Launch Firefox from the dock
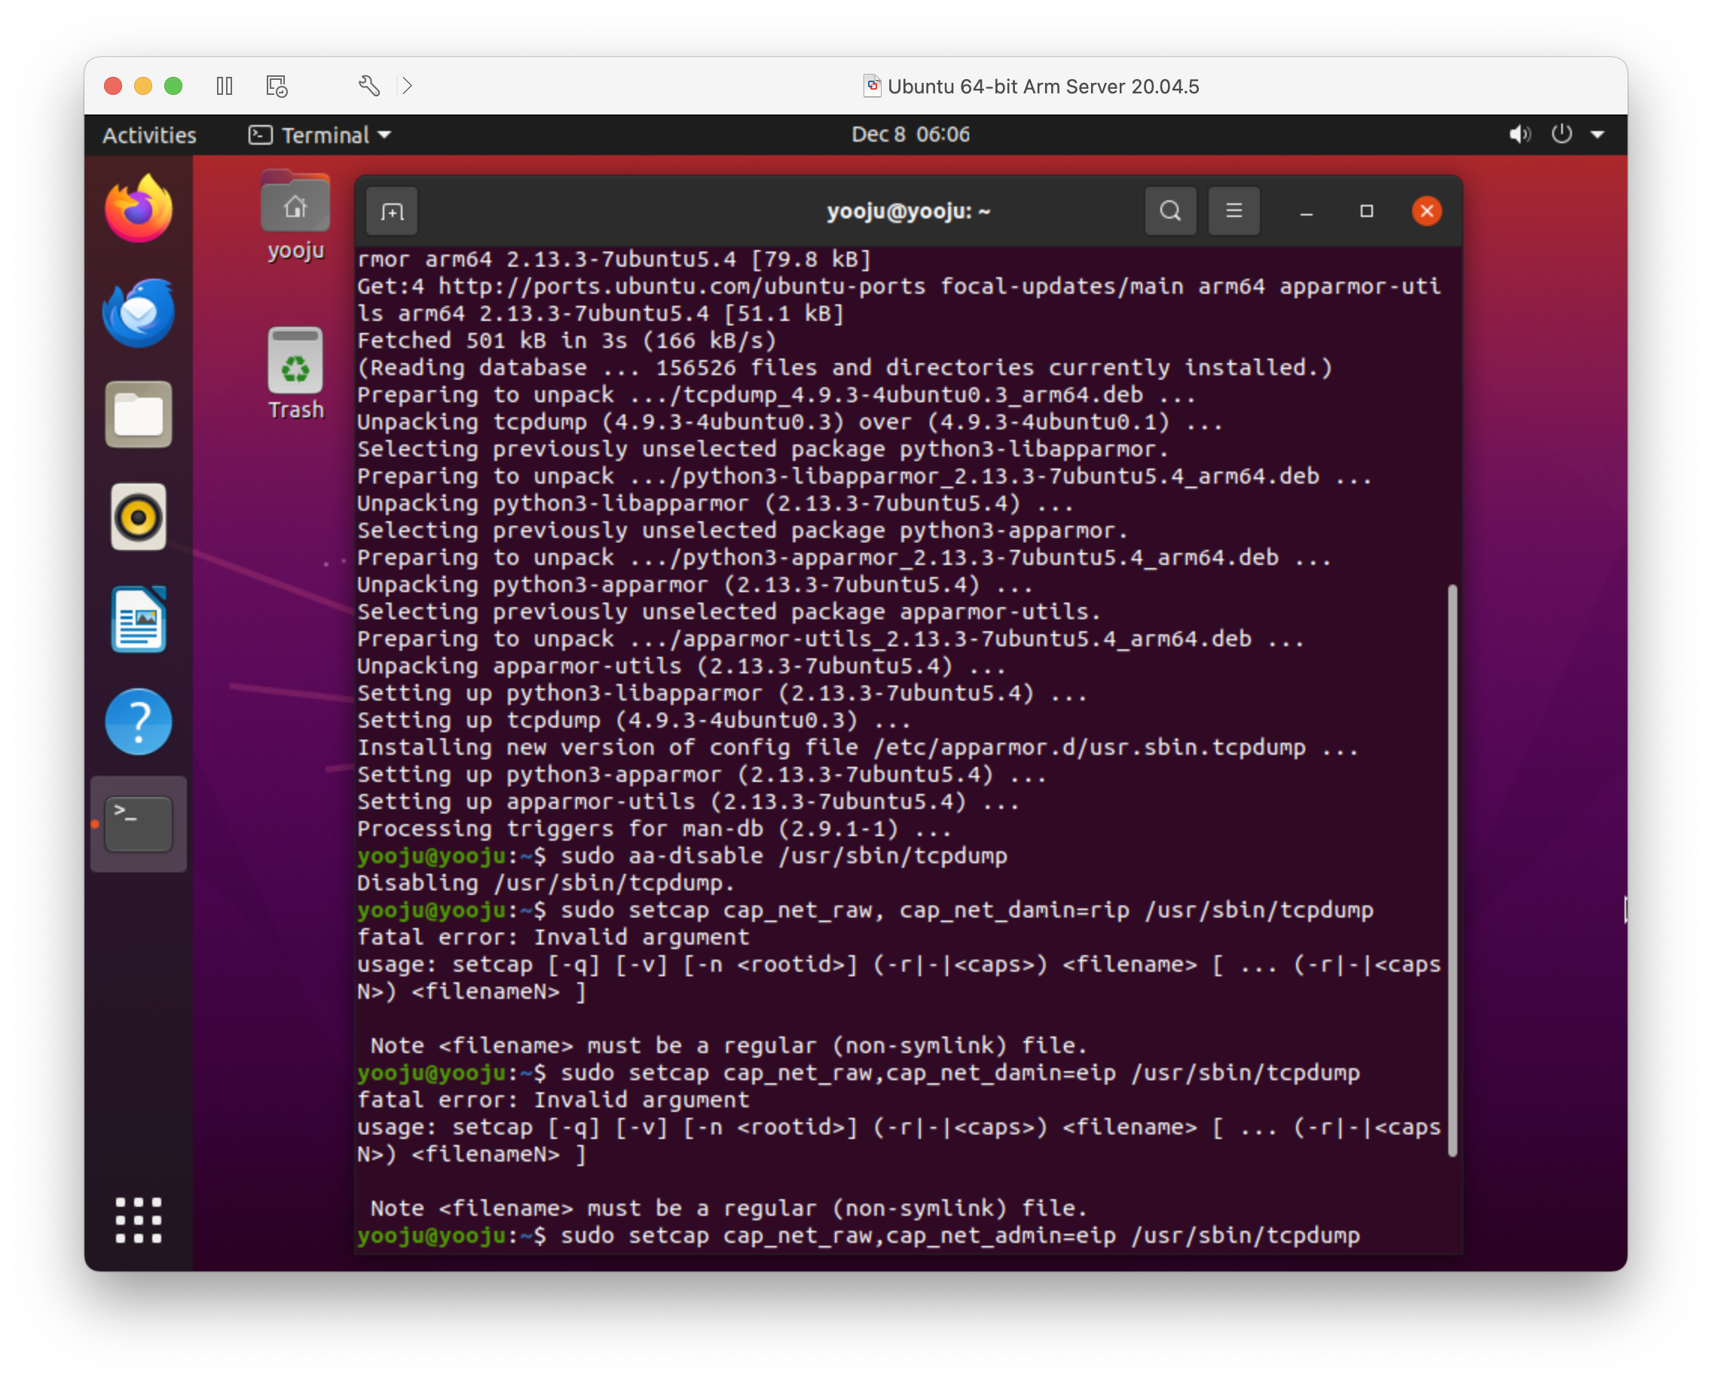 [139, 210]
